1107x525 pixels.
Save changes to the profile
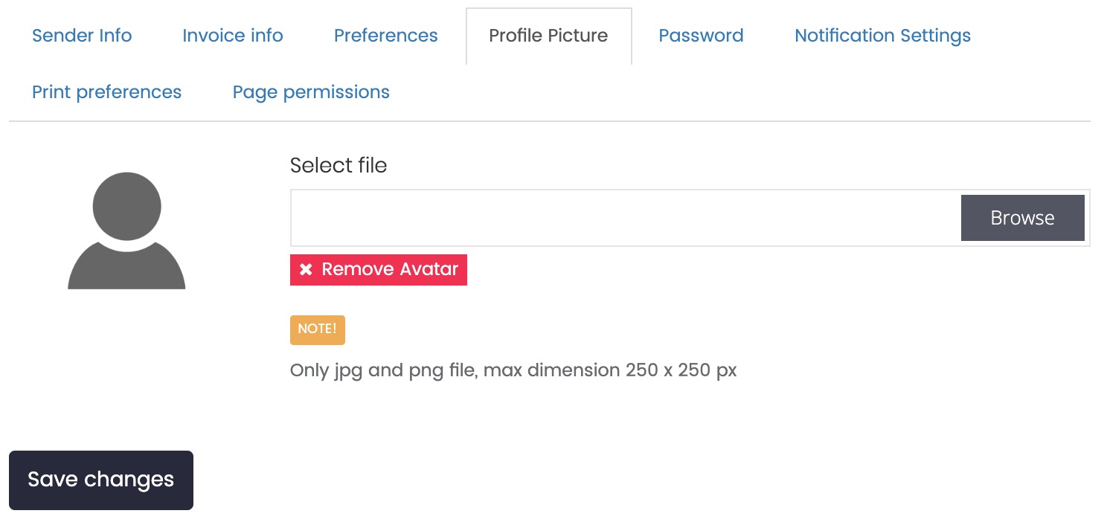tap(101, 480)
